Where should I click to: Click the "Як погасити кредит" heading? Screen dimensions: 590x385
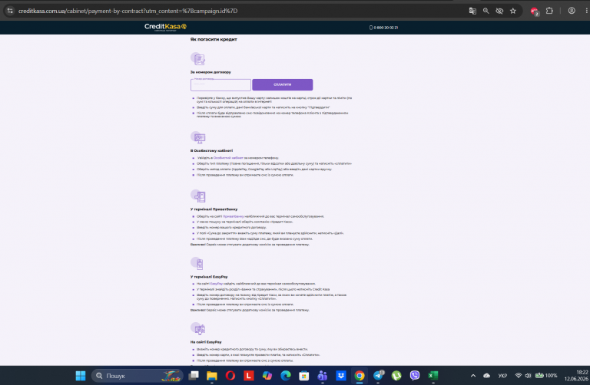click(214, 39)
